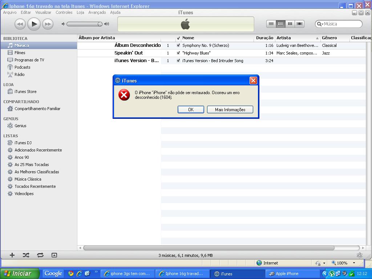The width and height of the screenshot is (372, 279).
Task: Toggle the repeat button
Action: (x=40, y=255)
